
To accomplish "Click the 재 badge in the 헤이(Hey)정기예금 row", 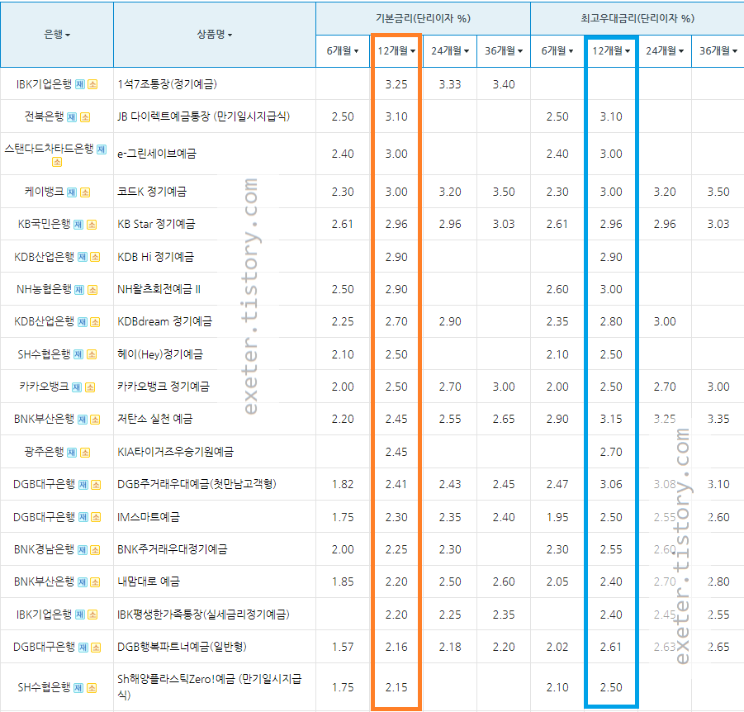I will [x=78, y=354].
